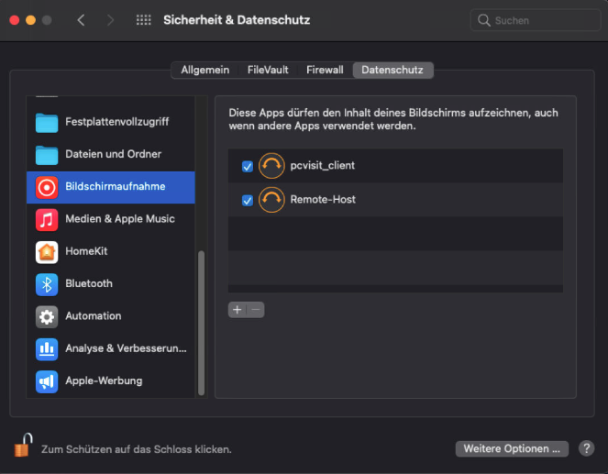
Task: Switch to the Firewall tab
Action: pyautogui.click(x=325, y=70)
